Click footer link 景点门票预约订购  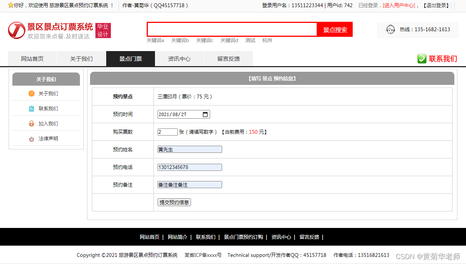coord(244,237)
